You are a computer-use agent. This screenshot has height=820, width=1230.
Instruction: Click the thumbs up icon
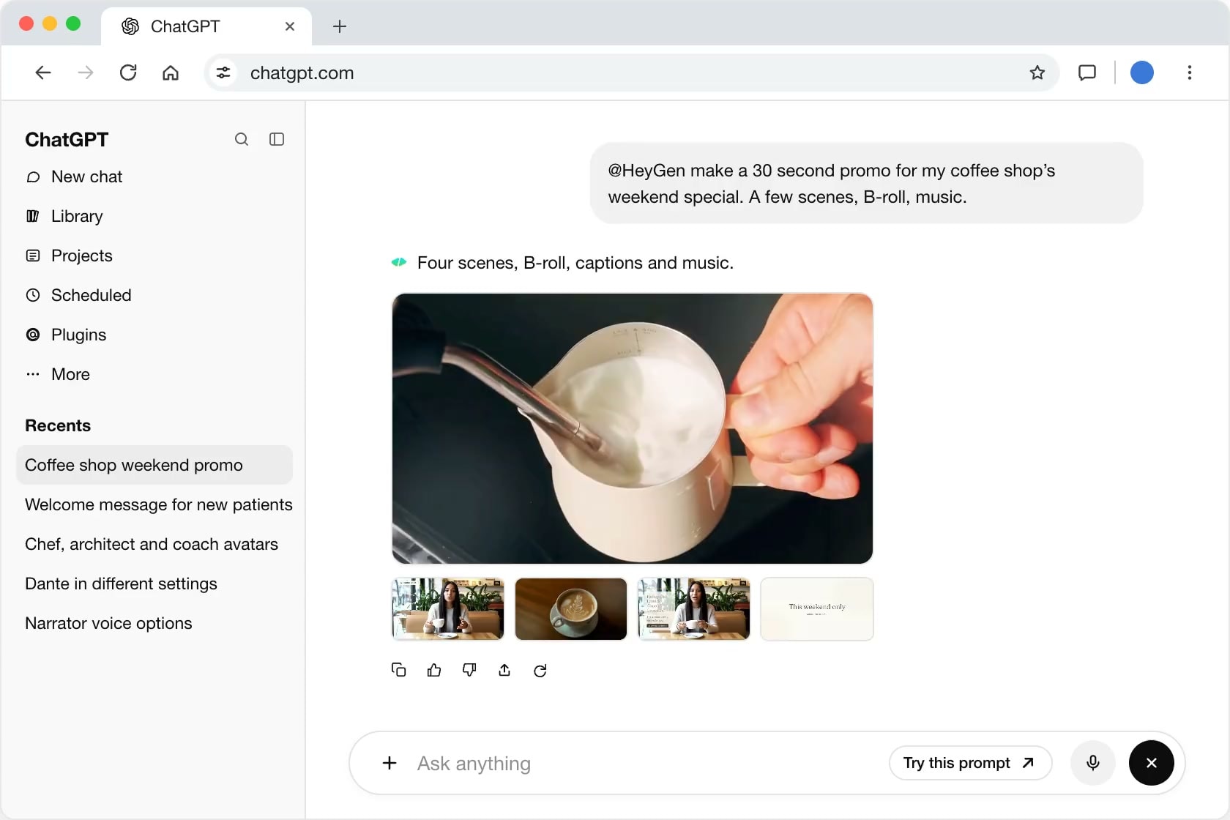(x=434, y=670)
